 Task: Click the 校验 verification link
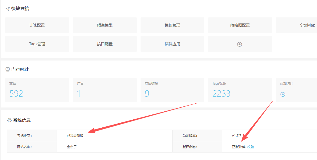250,147
